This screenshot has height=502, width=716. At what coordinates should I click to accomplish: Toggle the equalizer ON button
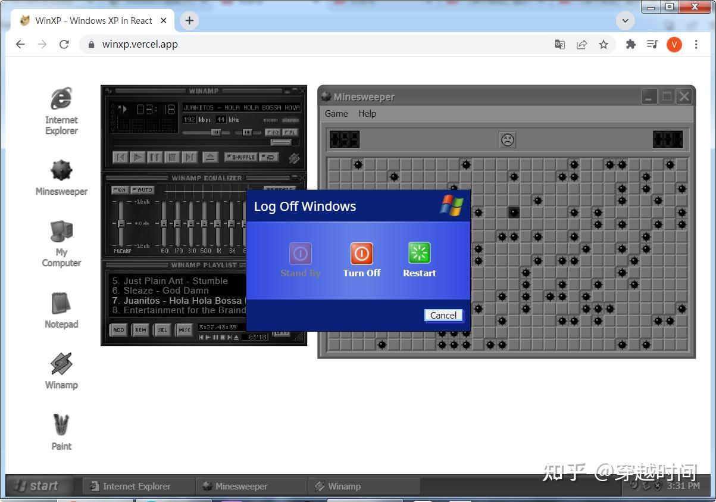pyautogui.click(x=119, y=190)
